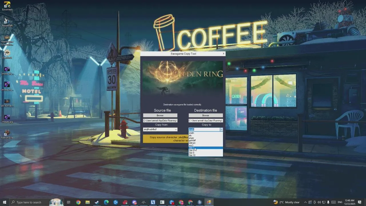The width and height of the screenshot is (366, 206).
Task: Click source file path field
Action: point(160,120)
